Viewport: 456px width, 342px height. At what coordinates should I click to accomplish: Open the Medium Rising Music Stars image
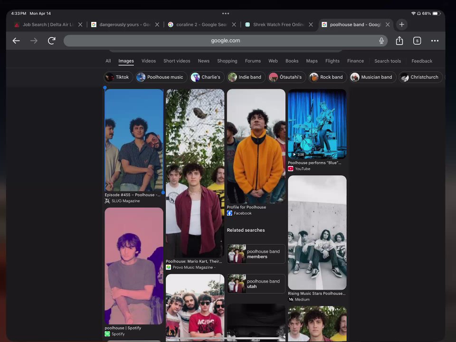[317, 232]
